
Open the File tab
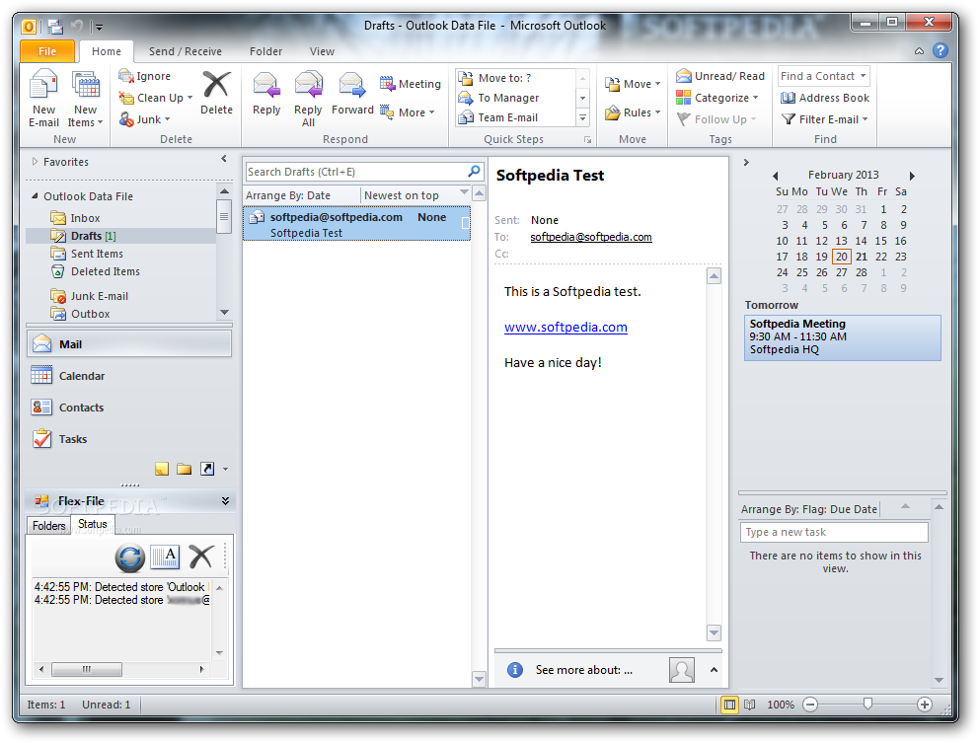point(47,51)
